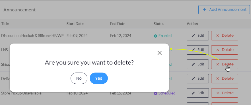Edit the Discount on Hookah announcement
Viewport: 251px width, 105px height.
[x=198, y=36]
